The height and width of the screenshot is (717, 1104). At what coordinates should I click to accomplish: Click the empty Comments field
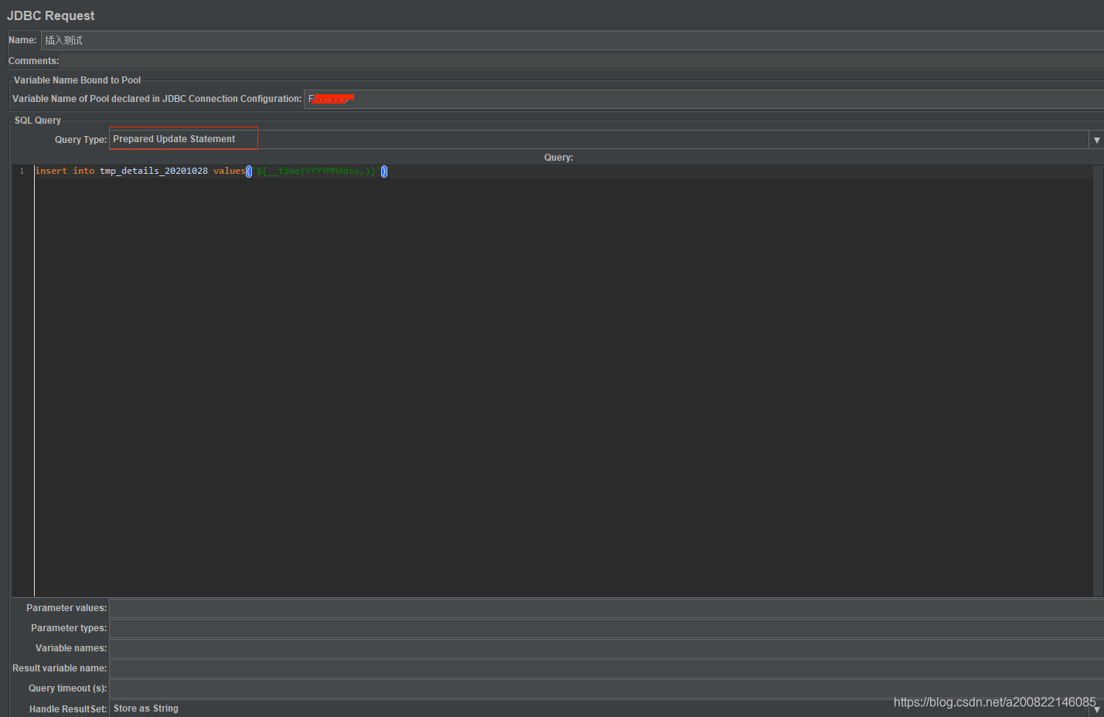309,60
